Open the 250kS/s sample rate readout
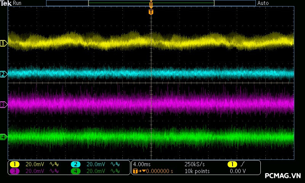The height and width of the screenshot is (183, 305). point(194,164)
